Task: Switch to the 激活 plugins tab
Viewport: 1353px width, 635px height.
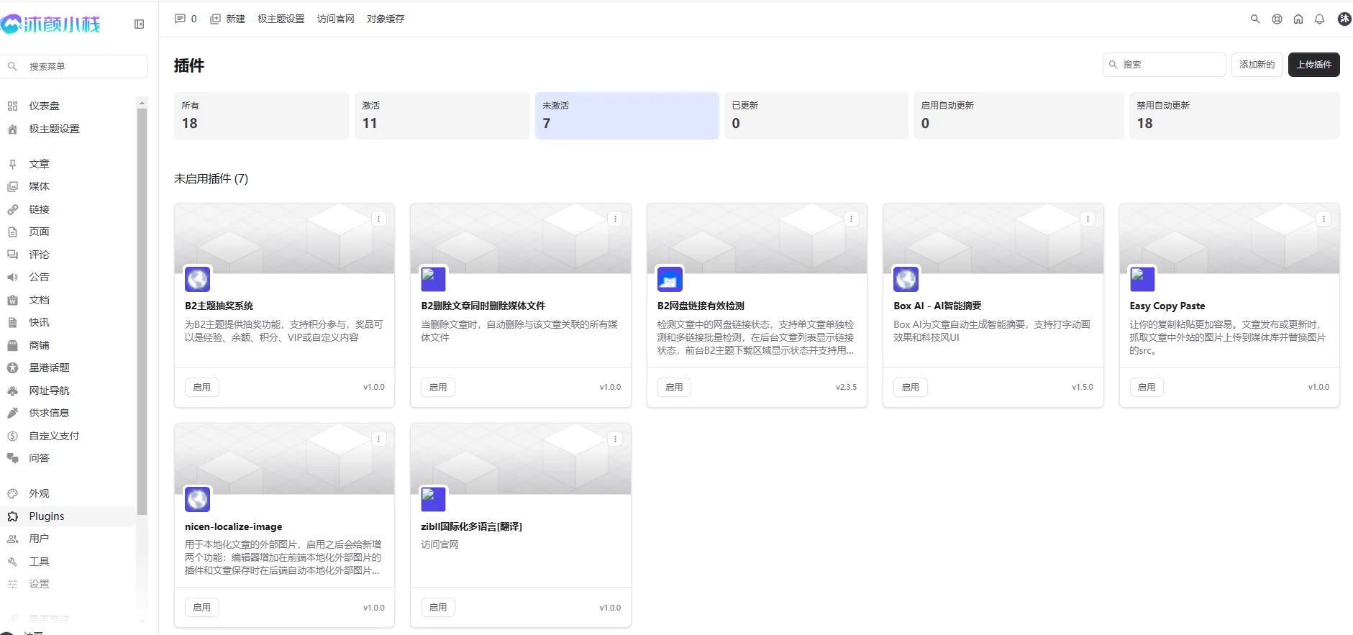Action: [x=442, y=115]
